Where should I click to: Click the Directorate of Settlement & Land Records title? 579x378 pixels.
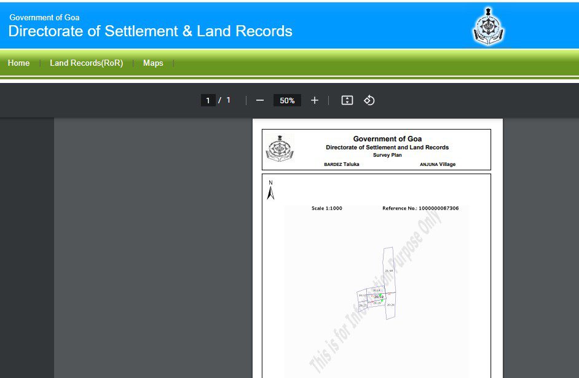(x=149, y=31)
